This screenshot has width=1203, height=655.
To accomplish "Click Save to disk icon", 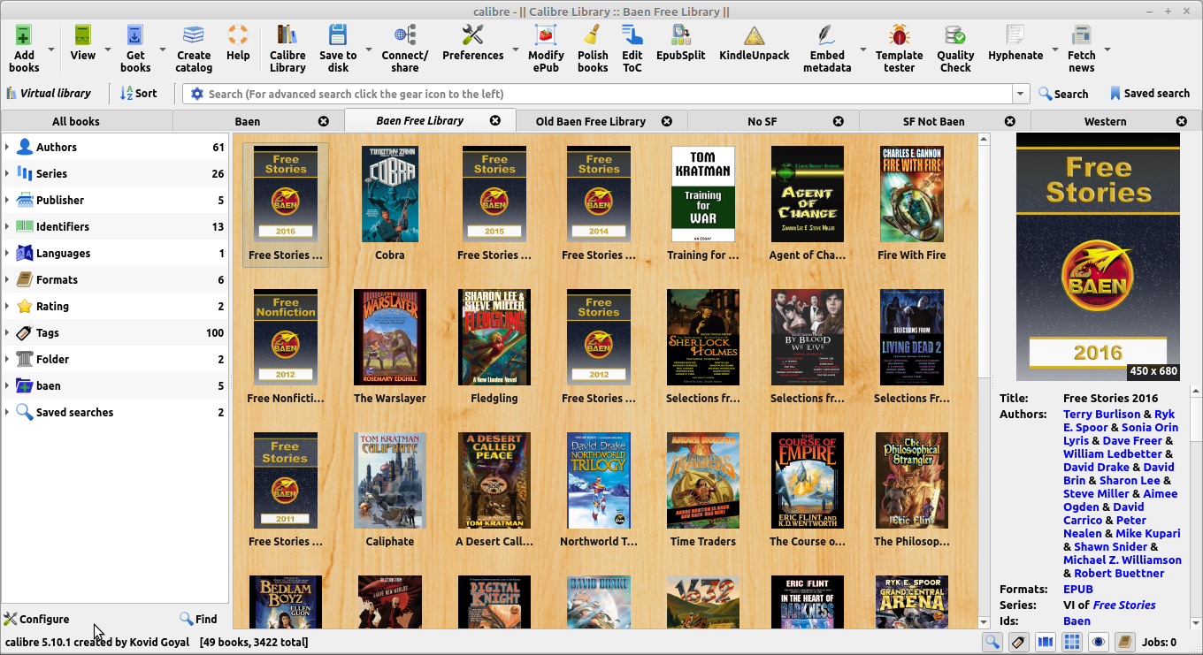I will click(338, 35).
